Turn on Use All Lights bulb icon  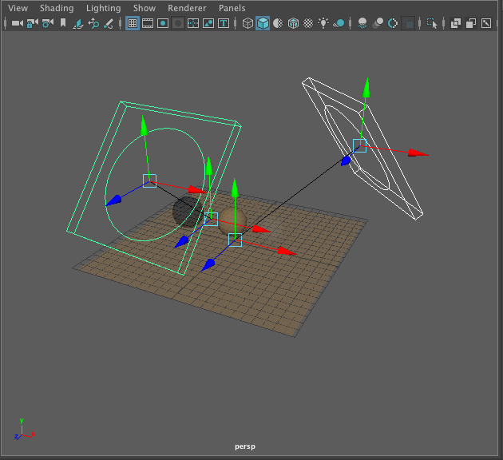(x=323, y=24)
